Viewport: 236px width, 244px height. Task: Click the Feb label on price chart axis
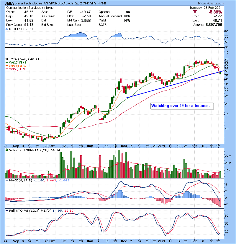pyautogui.click(x=194, y=146)
